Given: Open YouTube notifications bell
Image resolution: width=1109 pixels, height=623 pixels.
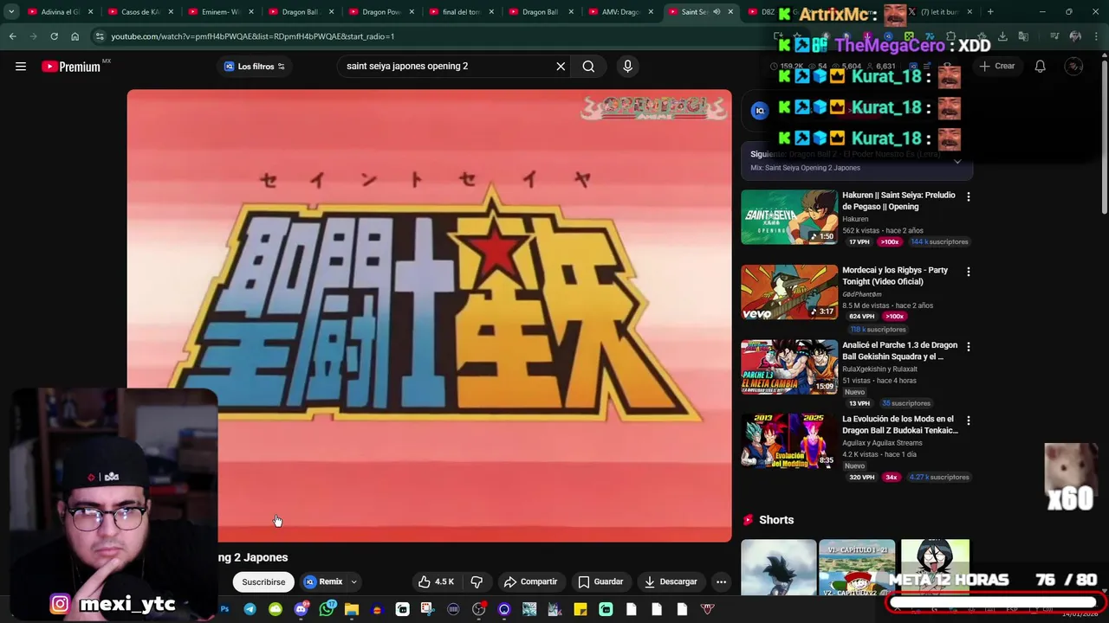Looking at the screenshot, I should [x=1040, y=67].
